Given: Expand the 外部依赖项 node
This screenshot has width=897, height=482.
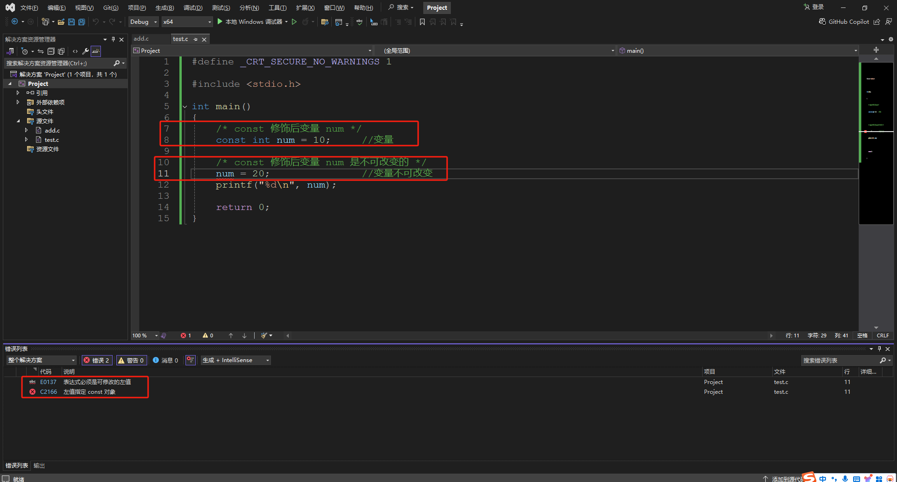Looking at the screenshot, I should (x=18, y=102).
